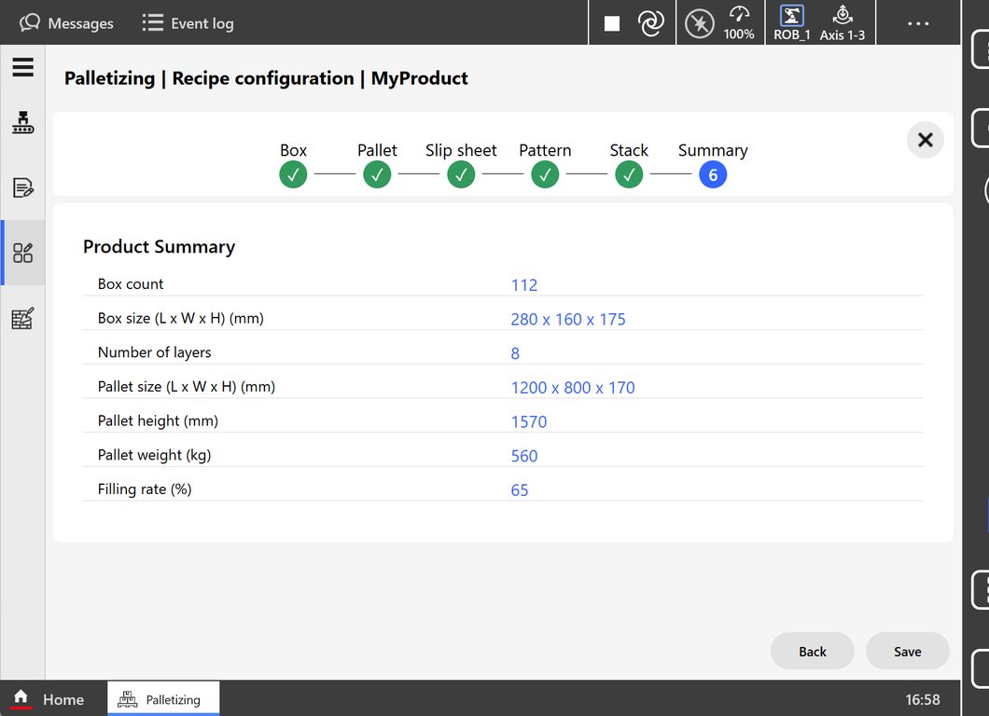Screen dimensions: 989x716
Task: Click the stop program square icon
Action: pyautogui.click(x=612, y=23)
